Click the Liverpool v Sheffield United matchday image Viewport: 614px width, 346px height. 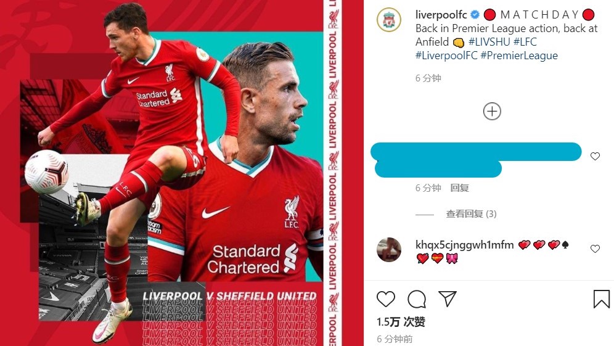coord(182,173)
